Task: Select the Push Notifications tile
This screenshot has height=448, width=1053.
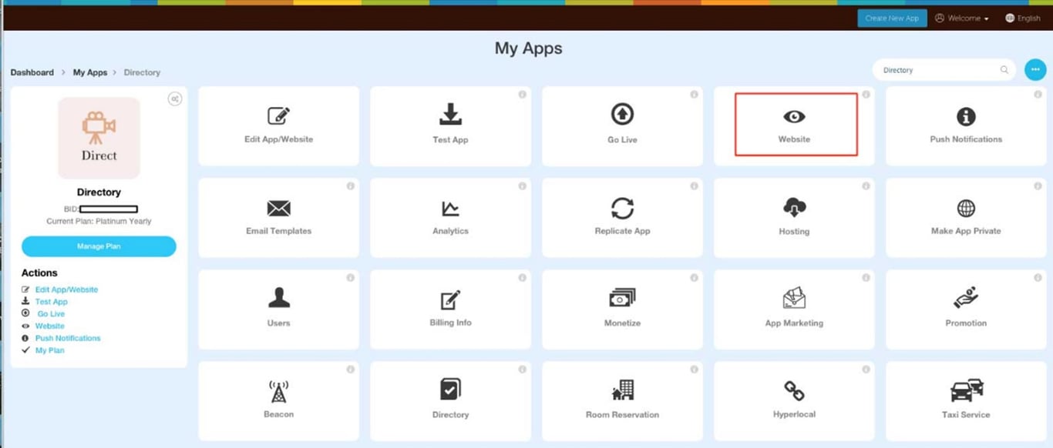Action: click(x=965, y=125)
